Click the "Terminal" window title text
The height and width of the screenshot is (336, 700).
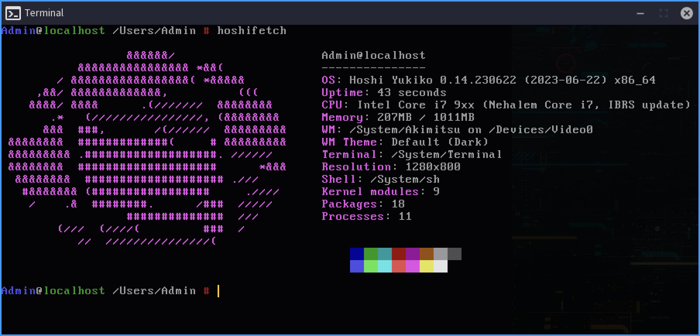tap(44, 13)
